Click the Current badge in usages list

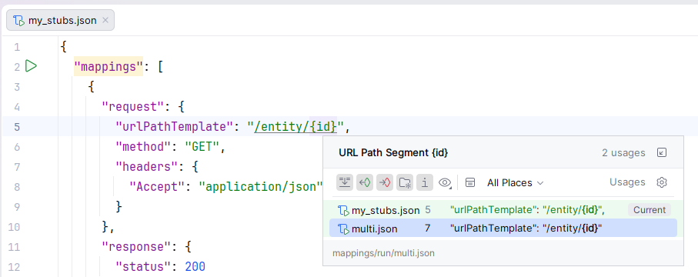(650, 210)
